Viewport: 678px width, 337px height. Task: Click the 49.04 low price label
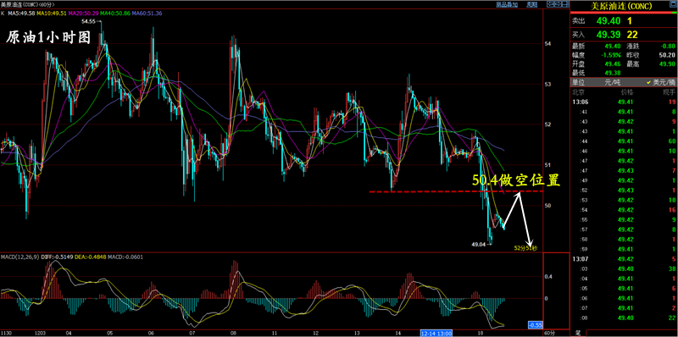(x=478, y=244)
